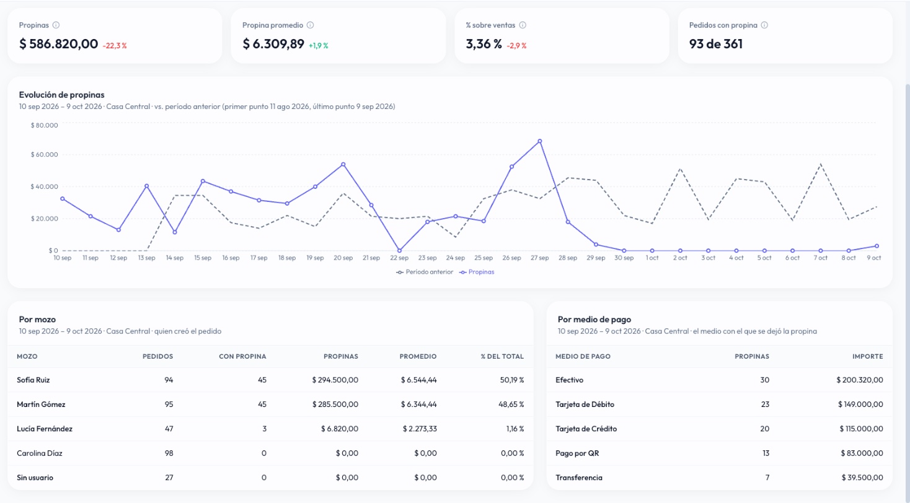
Task: Click the Tarjeta de Débito row label
Action: click(x=585, y=405)
